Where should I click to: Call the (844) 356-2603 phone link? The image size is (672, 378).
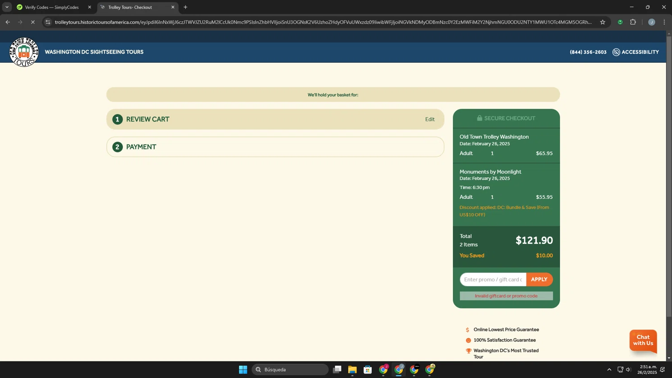click(588, 52)
